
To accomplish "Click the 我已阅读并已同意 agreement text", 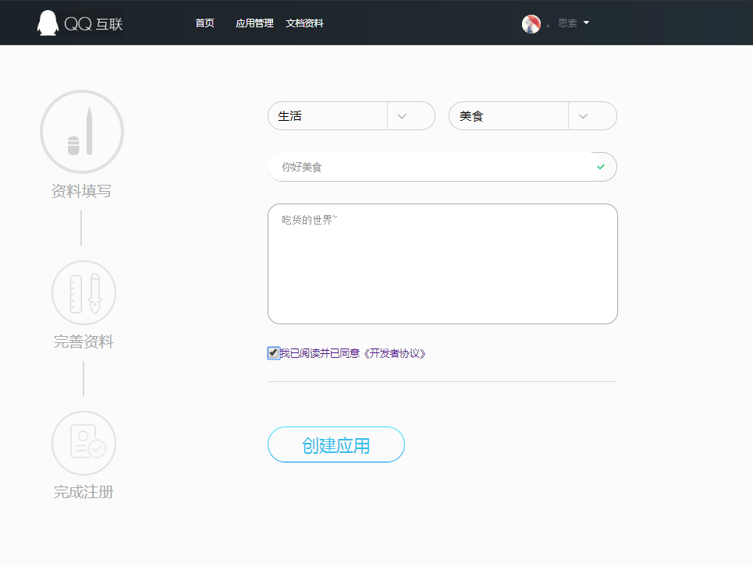I will (x=320, y=353).
